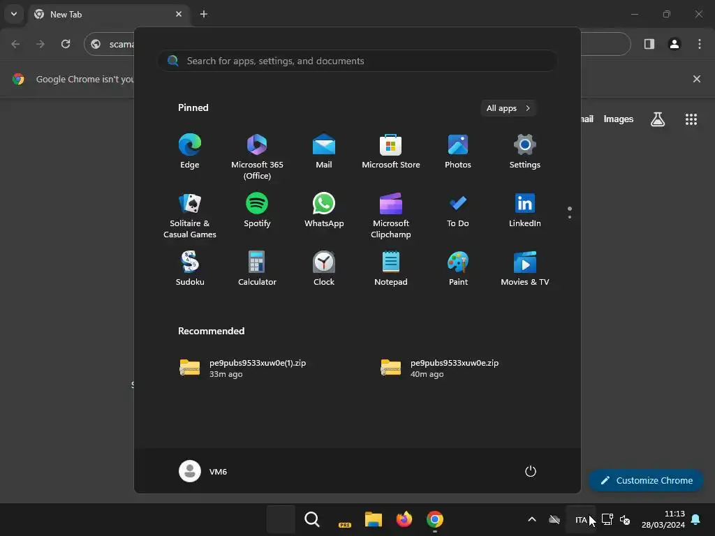Launch Notepad from pinned apps
715x536 pixels.
pyautogui.click(x=391, y=269)
